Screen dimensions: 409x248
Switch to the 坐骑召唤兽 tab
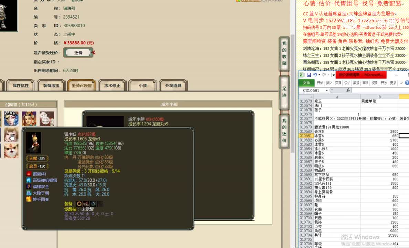[82, 86]
